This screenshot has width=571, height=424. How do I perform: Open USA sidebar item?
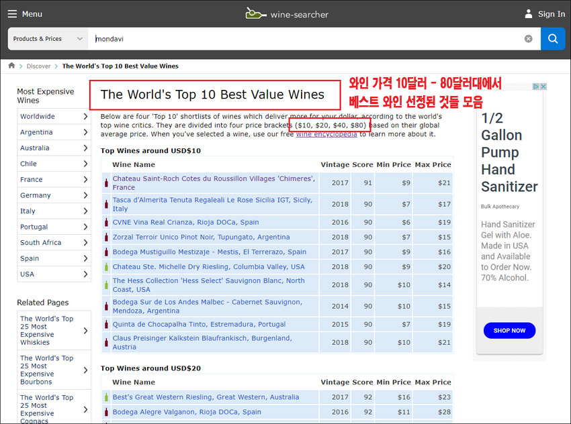(x=54, y=274)
